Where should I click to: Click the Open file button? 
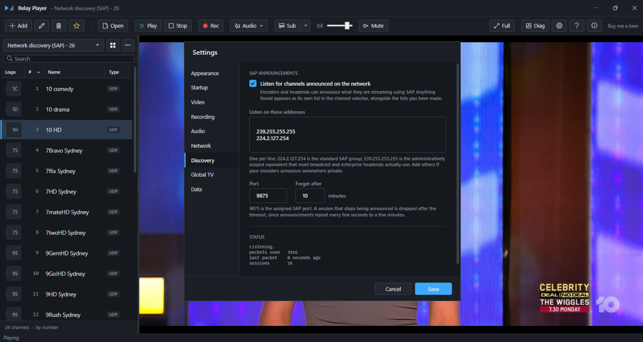pyautogui.click(x=113, y=26)
